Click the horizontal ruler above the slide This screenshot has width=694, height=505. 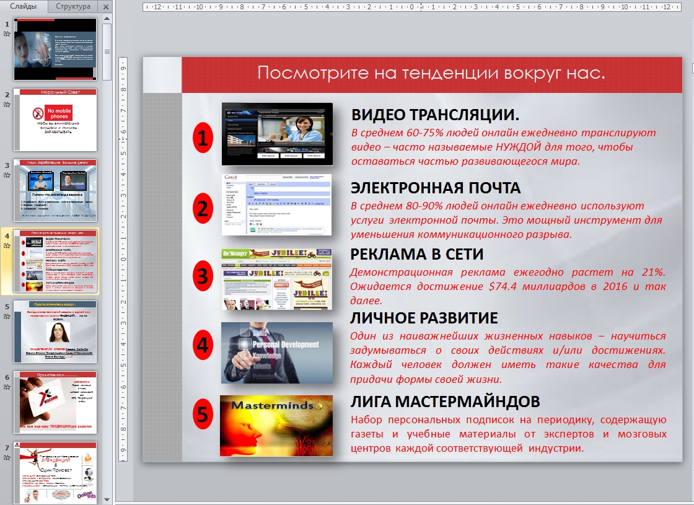click(x=412, y=7)
